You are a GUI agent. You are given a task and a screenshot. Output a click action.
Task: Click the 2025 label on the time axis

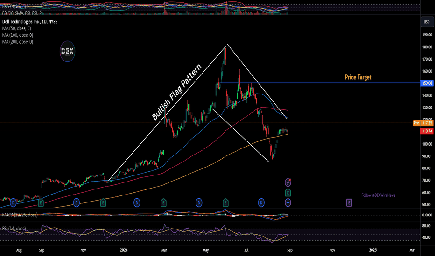point(373,250)
